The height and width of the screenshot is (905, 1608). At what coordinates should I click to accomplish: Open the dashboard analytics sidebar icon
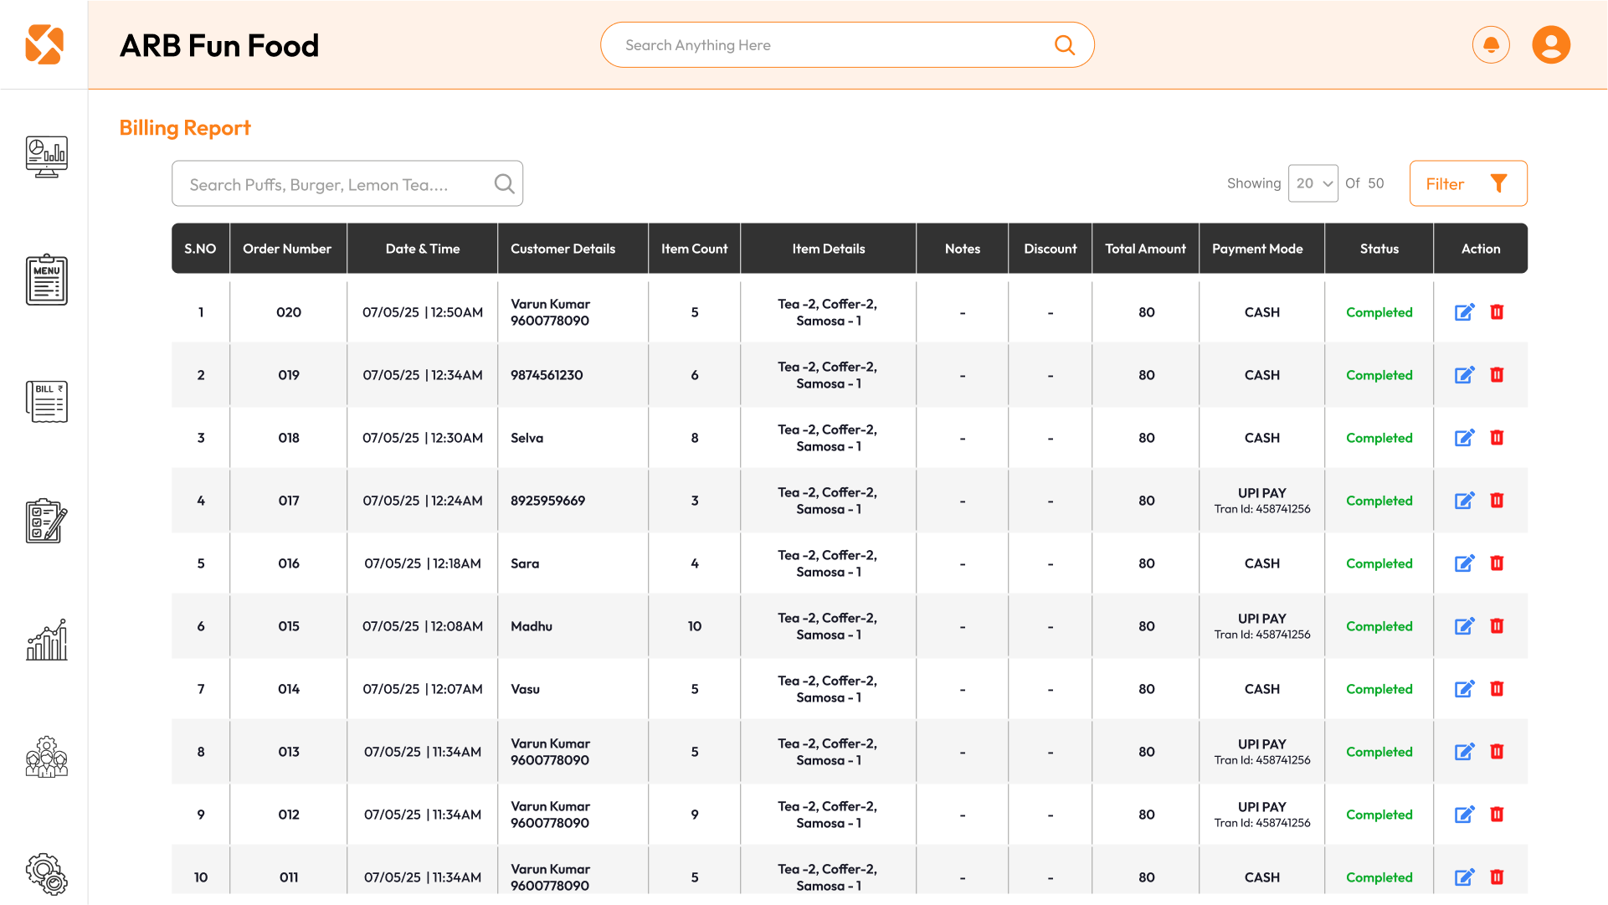47,157
